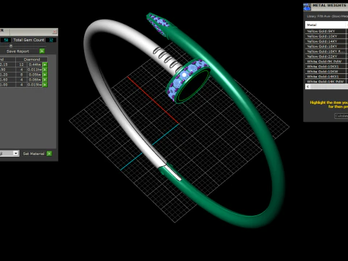Click the green arrow beside Save Report
This screenshot has height=261, width=348.
[42, 51]
